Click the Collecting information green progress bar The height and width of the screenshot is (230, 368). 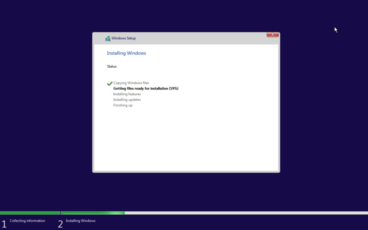click(x=30, y=213)
